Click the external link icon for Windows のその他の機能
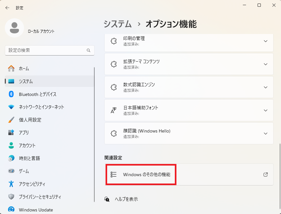The width and height of the screenshot is (281, 214). 266,175
